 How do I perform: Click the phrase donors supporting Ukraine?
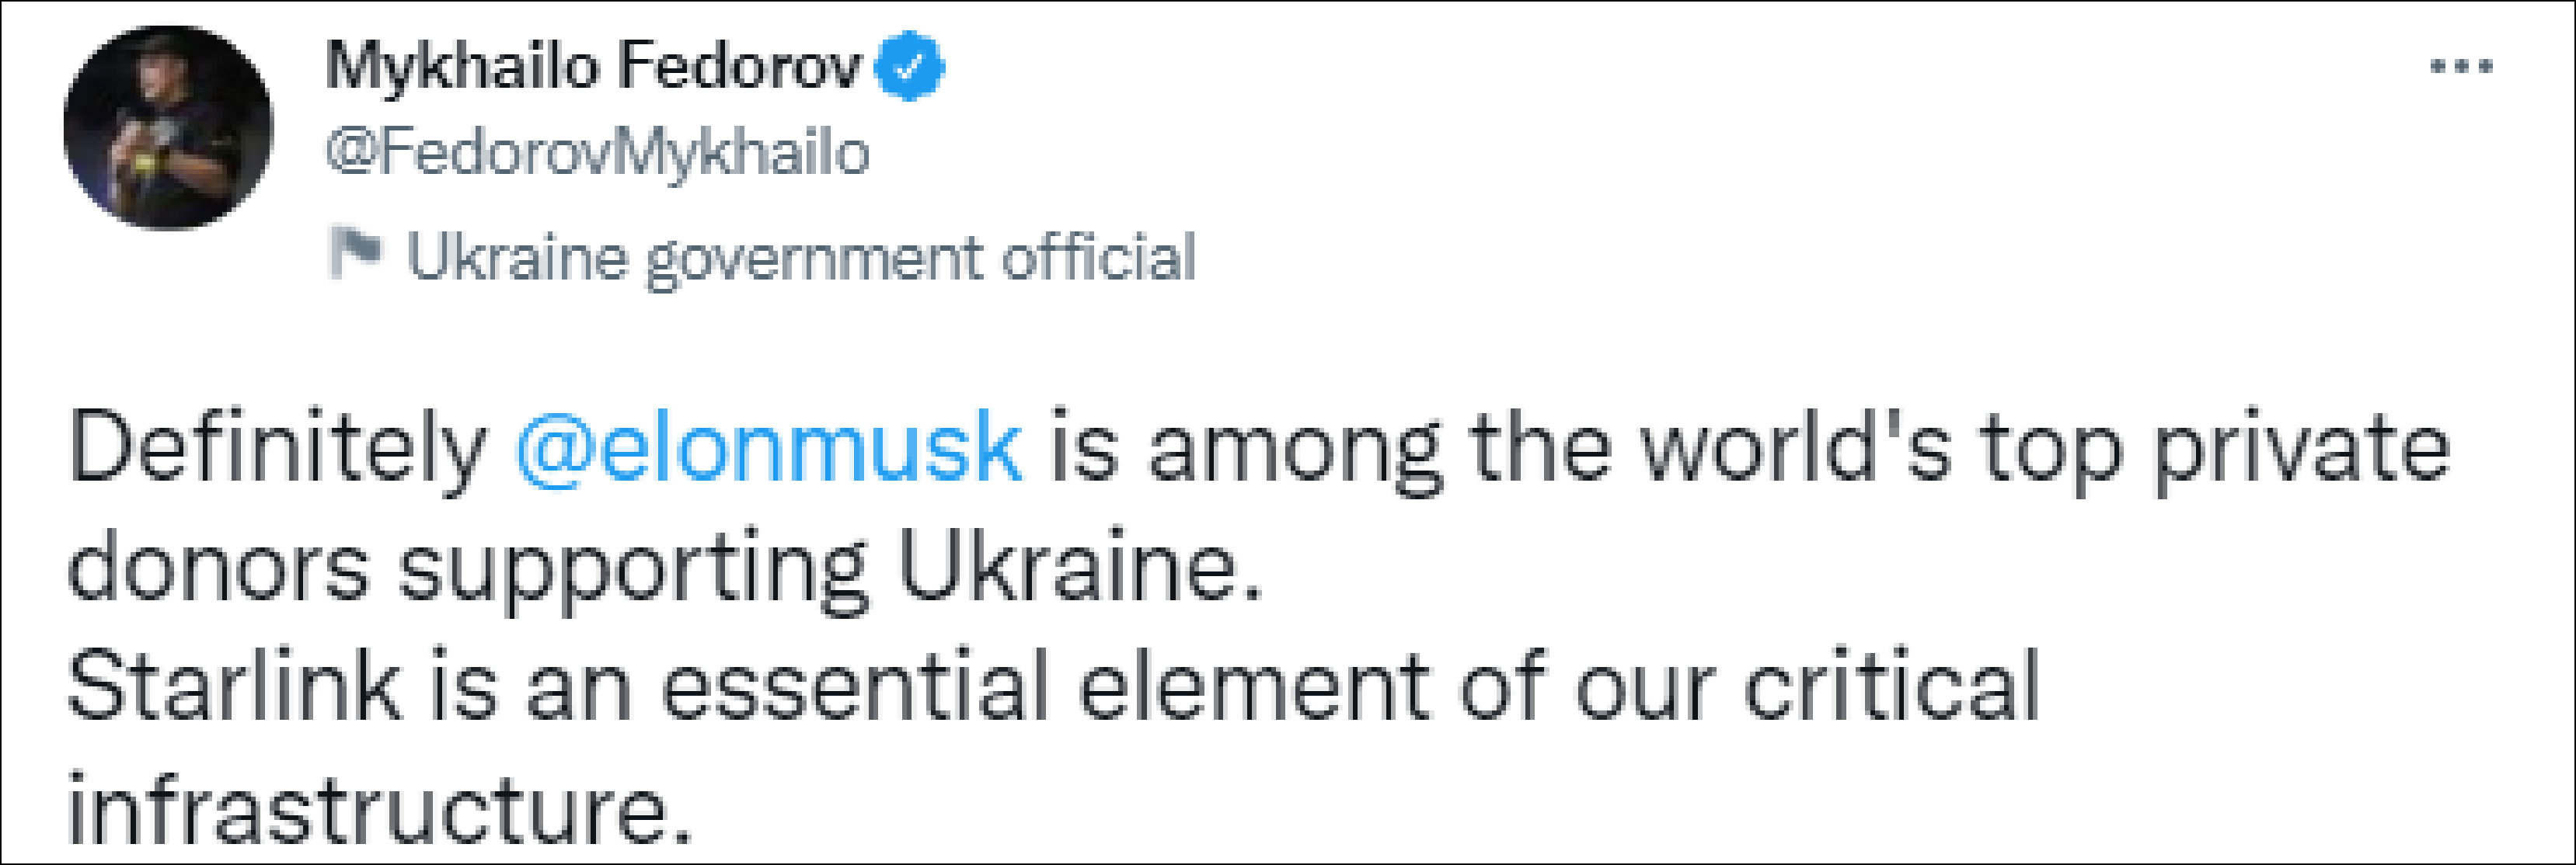tap(665, 569)
